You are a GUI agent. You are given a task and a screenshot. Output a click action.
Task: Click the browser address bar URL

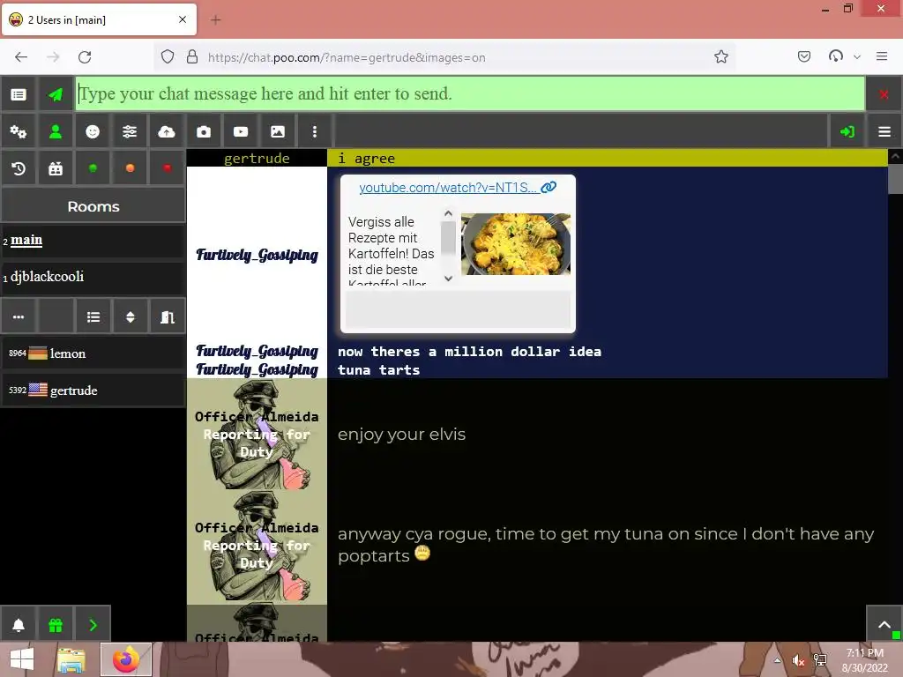click(x=346, y=57)
